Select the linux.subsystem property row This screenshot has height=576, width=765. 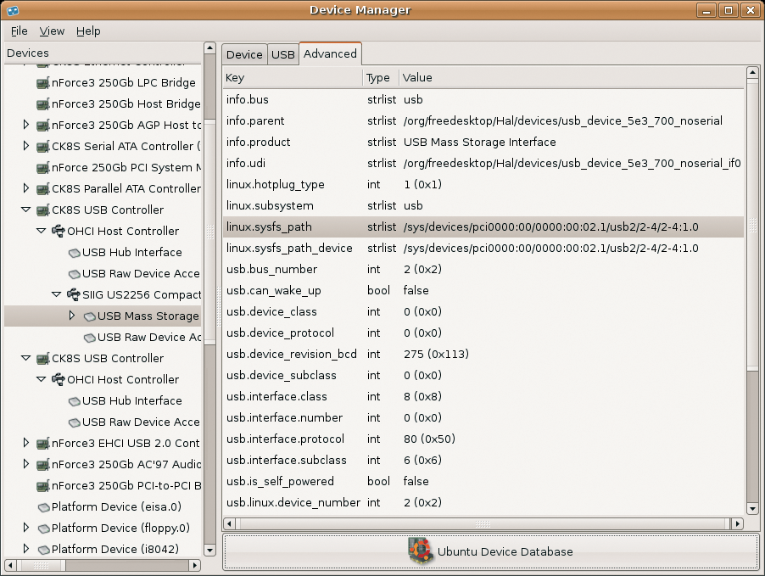483,206
